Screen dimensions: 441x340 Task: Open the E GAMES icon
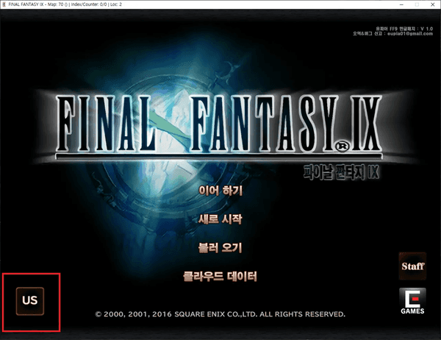click(x=412, y=300)
